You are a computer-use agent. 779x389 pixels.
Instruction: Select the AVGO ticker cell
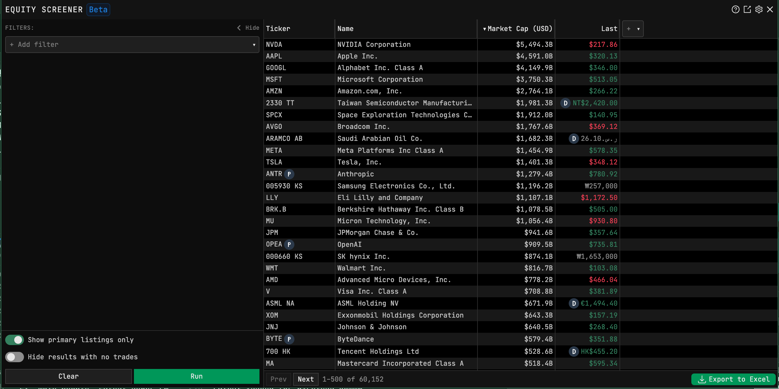pos(299,127)
